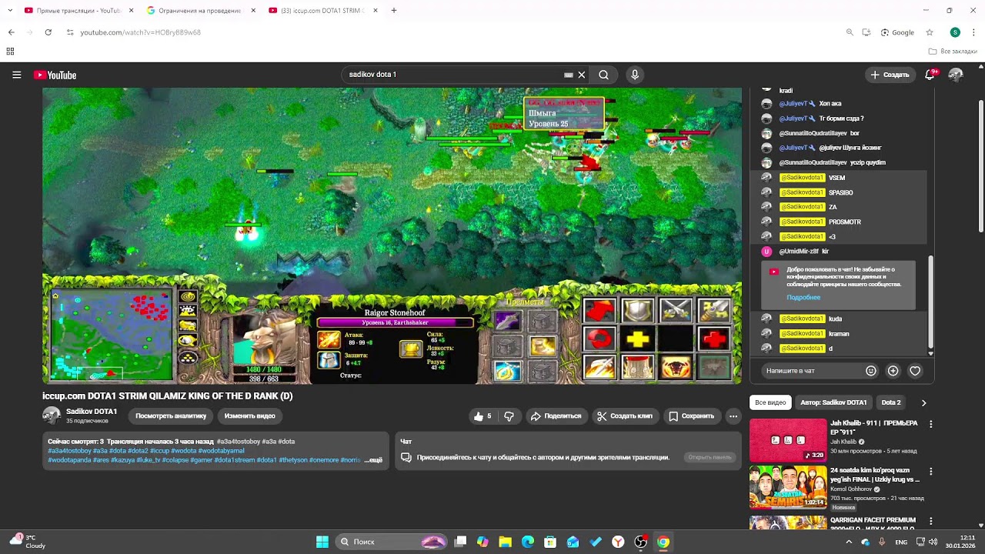Click Изменить видео button

[x=249, y=415]
